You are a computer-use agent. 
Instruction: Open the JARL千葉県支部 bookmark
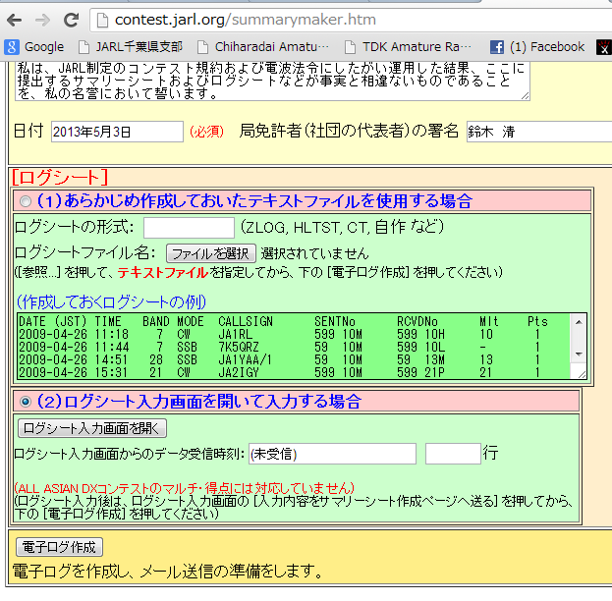pos(131,47)
